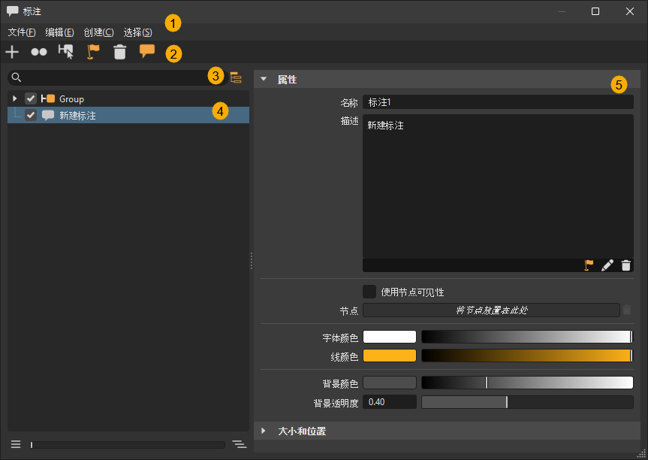Click the trash delete icon in toolbar
This screenshot has height=460, width=648.
click(120, 52)
